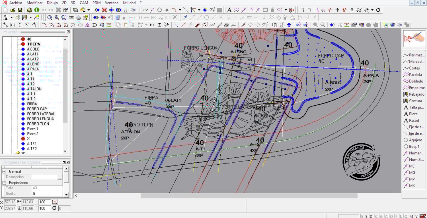Click the red X delete piece icon
Screen dimensions: 427x218
104,10
